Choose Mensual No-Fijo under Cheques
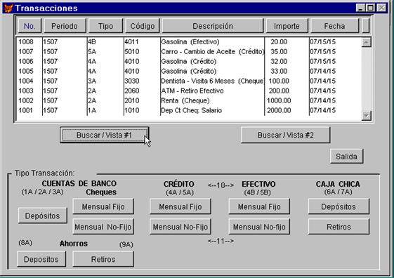 coord(103,227)
